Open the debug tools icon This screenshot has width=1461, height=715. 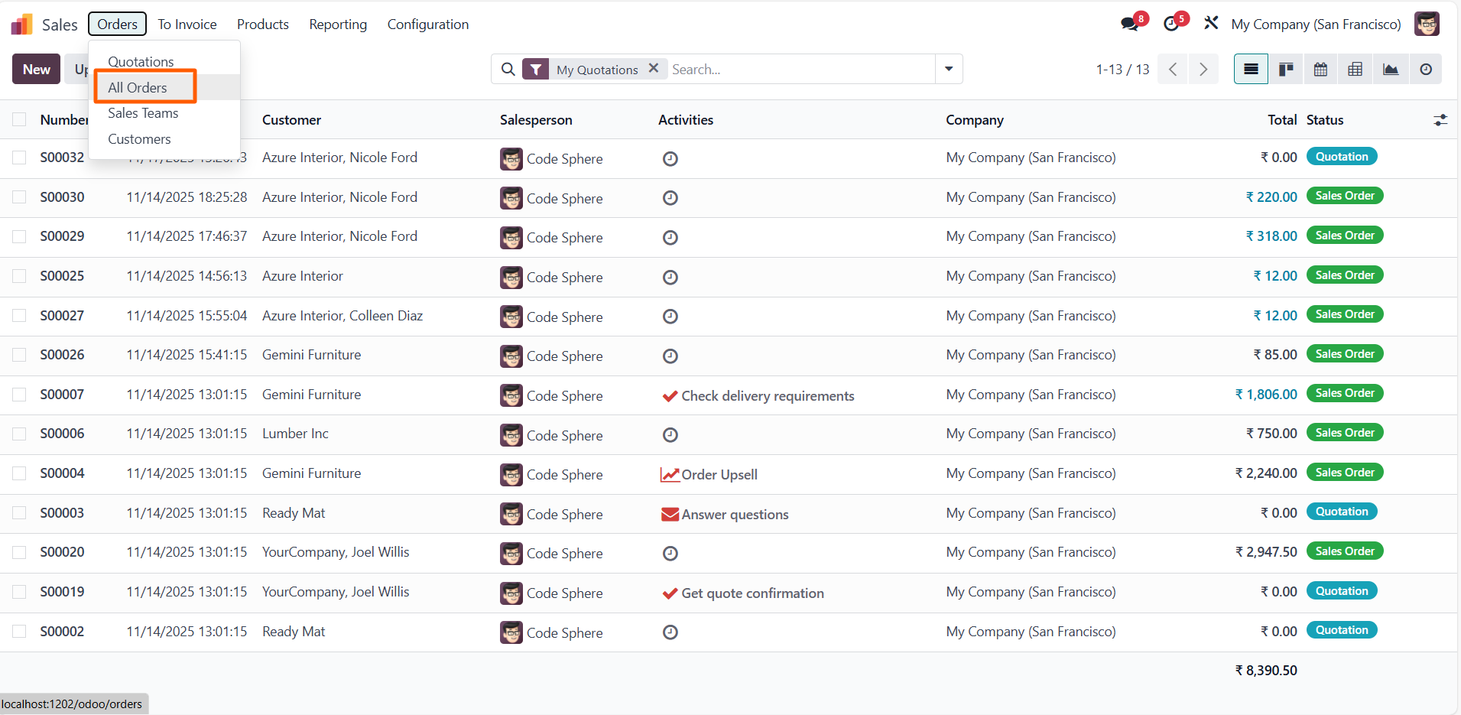tap(1211, 24)
